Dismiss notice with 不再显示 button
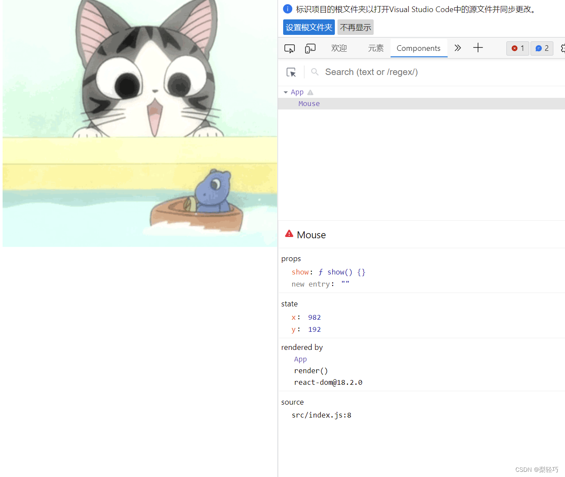The image size is (565, 477). coord(355,27)
